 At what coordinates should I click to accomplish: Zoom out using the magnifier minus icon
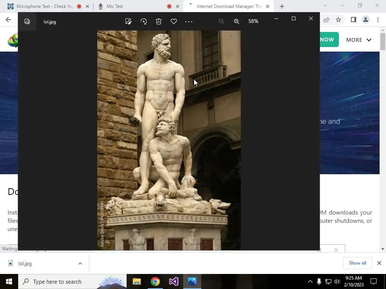(222, 21)
